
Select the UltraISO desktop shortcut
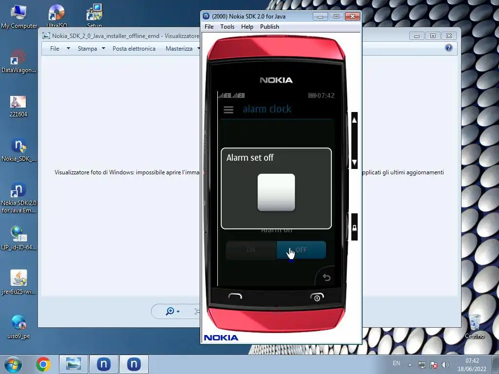[57, 15]
